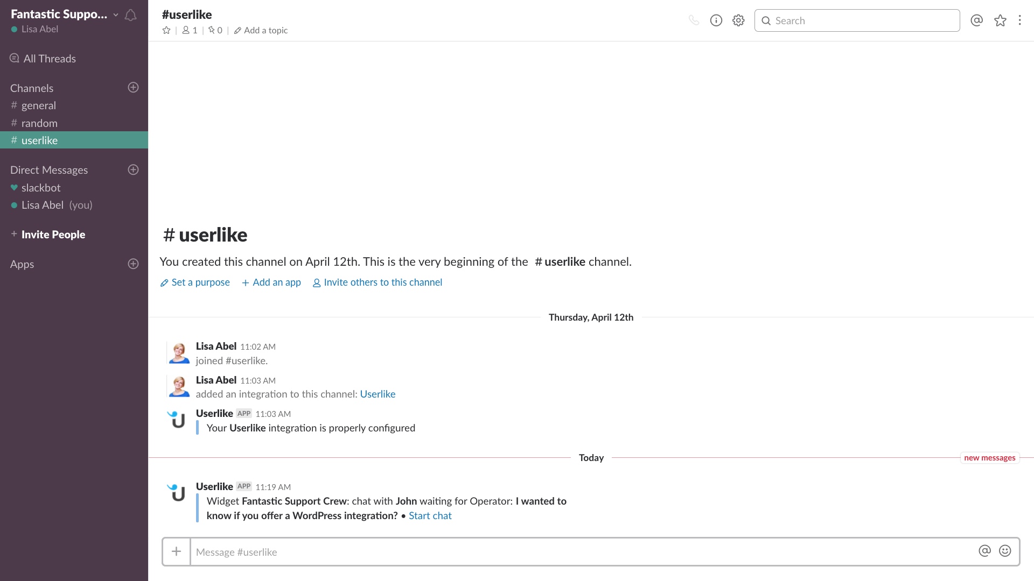The height and width of the screenshot is (581, 1034).
Task: Click Add an app link
Action: 271,282
